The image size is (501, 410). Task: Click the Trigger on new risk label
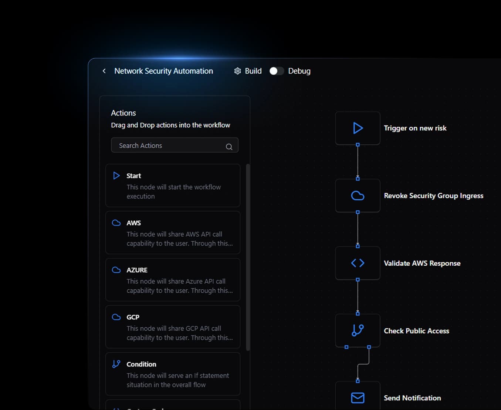pyautogui.click(x=415, y=128)
